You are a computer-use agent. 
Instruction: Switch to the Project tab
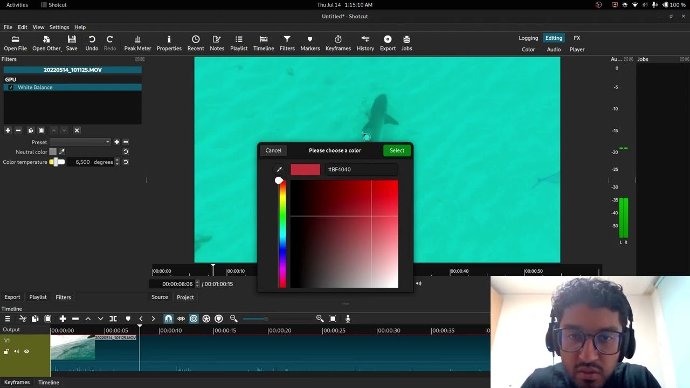tap(185, 297)
